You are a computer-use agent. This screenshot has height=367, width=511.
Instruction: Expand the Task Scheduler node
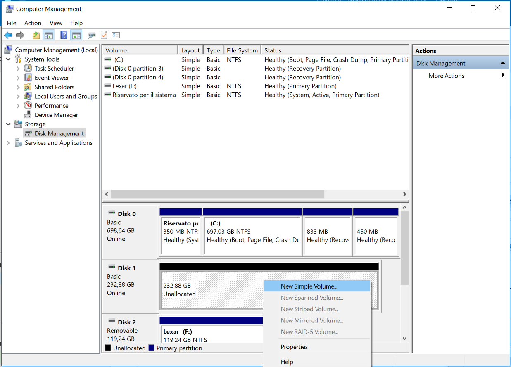[18, 69]
